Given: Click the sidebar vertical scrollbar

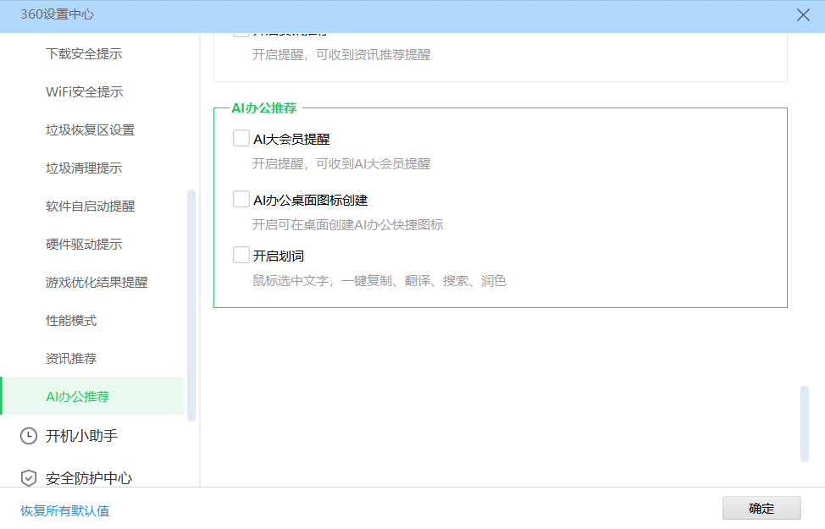Looking at the screenshot, I should [x=191, y=306].
